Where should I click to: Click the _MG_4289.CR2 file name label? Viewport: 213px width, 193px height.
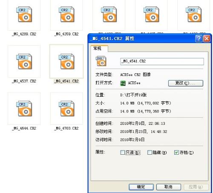(x=24, y=34)
